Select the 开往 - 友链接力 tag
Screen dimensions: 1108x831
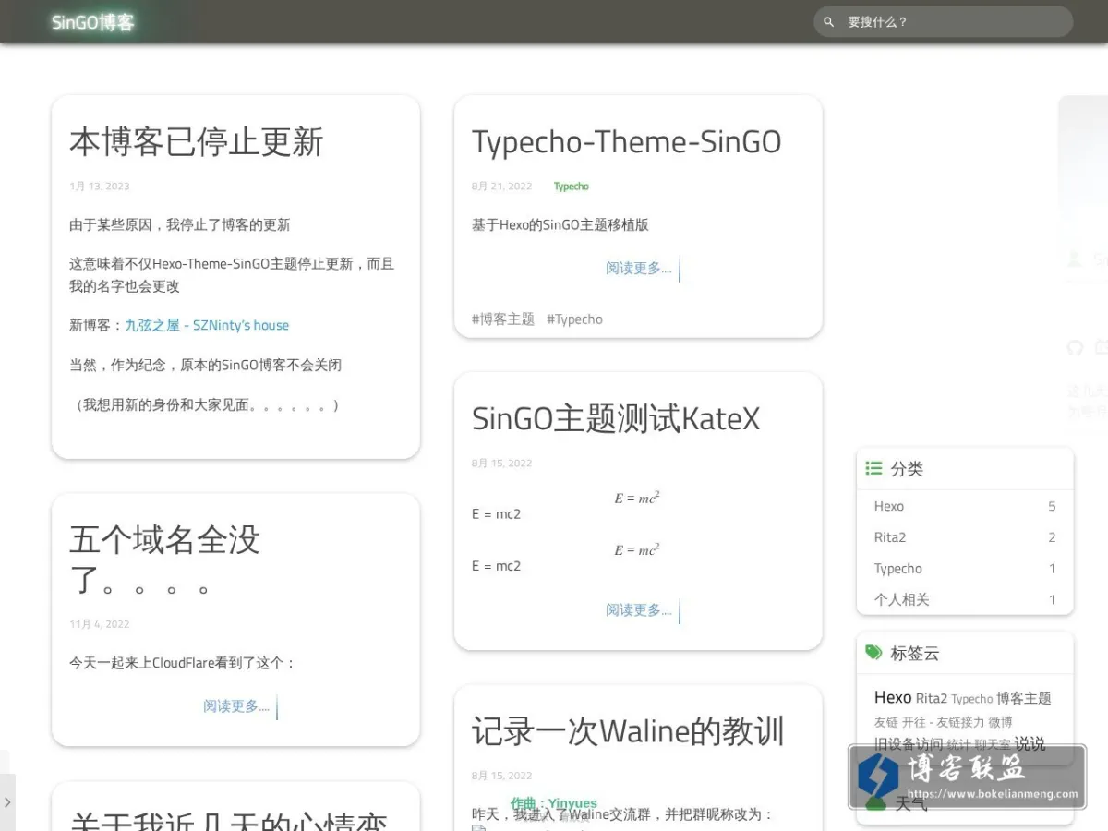click(x=944, y=722)
